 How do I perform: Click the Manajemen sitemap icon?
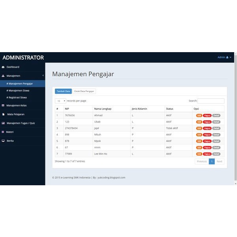(x=3, y=75)
